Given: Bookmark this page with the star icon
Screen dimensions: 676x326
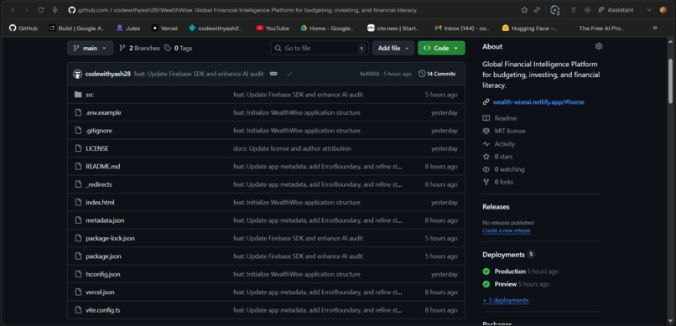Looking at the screenshot, I should [524, 10].
